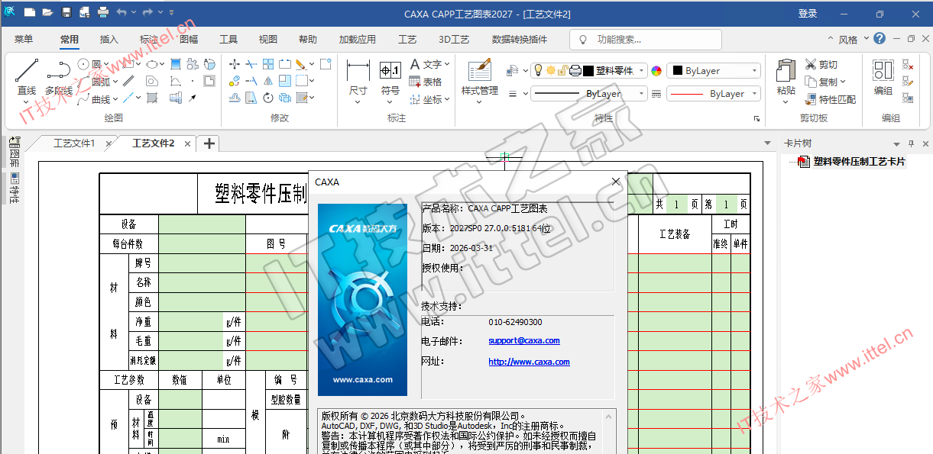Switch to the 视图 ribbon tab

pos(268,40)
